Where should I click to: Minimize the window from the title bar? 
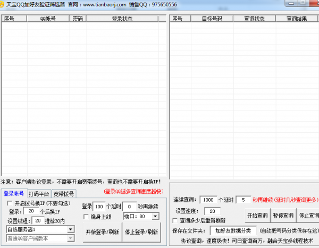click(290, 3)
